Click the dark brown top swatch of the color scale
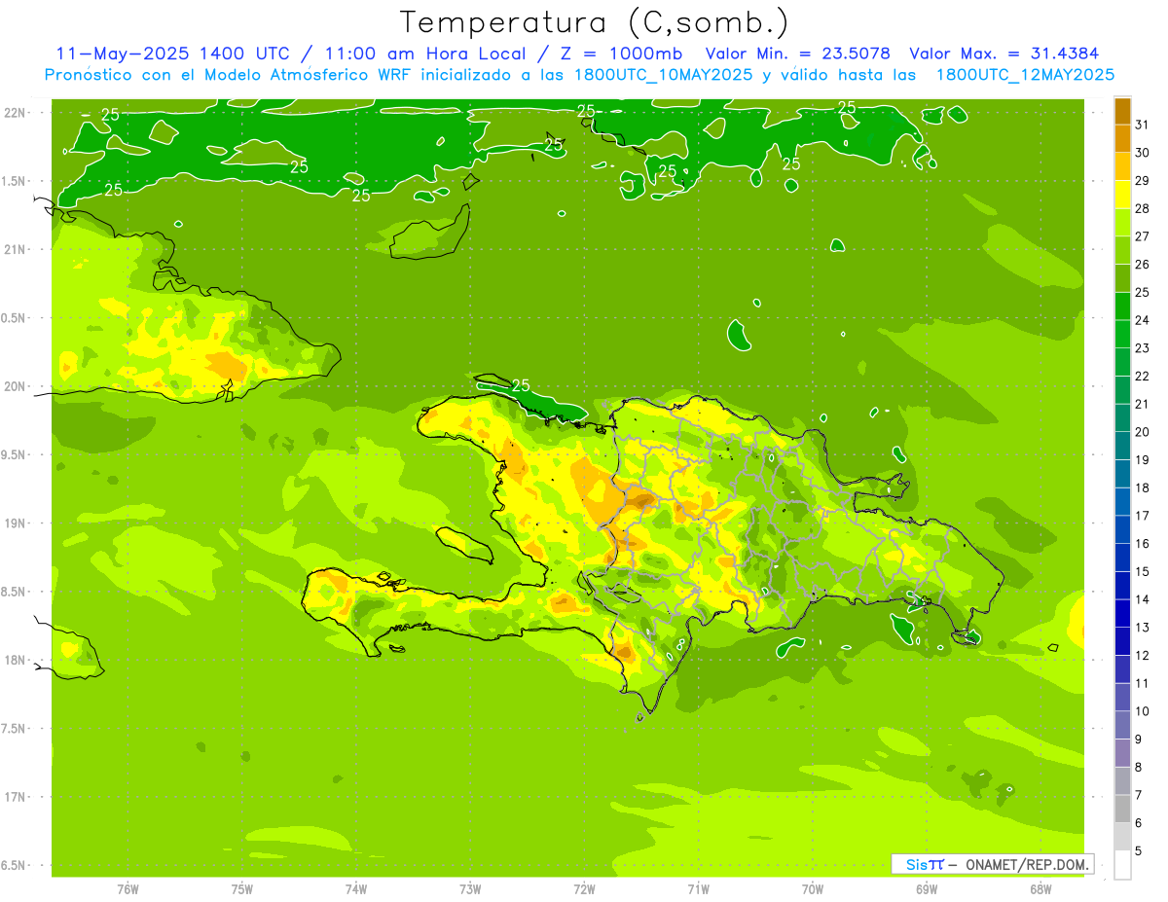The width and height of the screenshot is (1168, 902). tap(1122, 111)
